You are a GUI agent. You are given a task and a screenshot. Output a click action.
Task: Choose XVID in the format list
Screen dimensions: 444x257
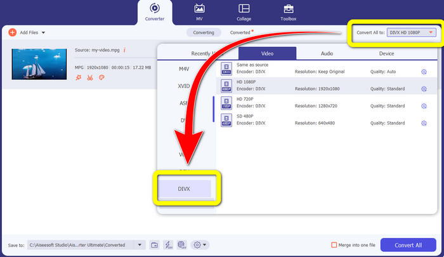(x=184, y=86)
